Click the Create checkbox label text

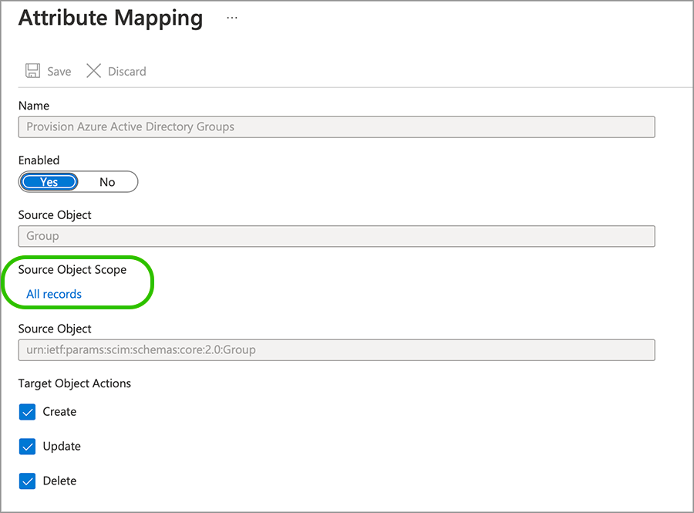pyautogui.click(x=59, y=412)
